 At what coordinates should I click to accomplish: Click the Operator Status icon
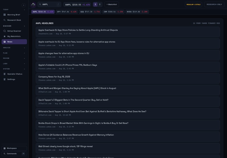click(x=5, y=74)
